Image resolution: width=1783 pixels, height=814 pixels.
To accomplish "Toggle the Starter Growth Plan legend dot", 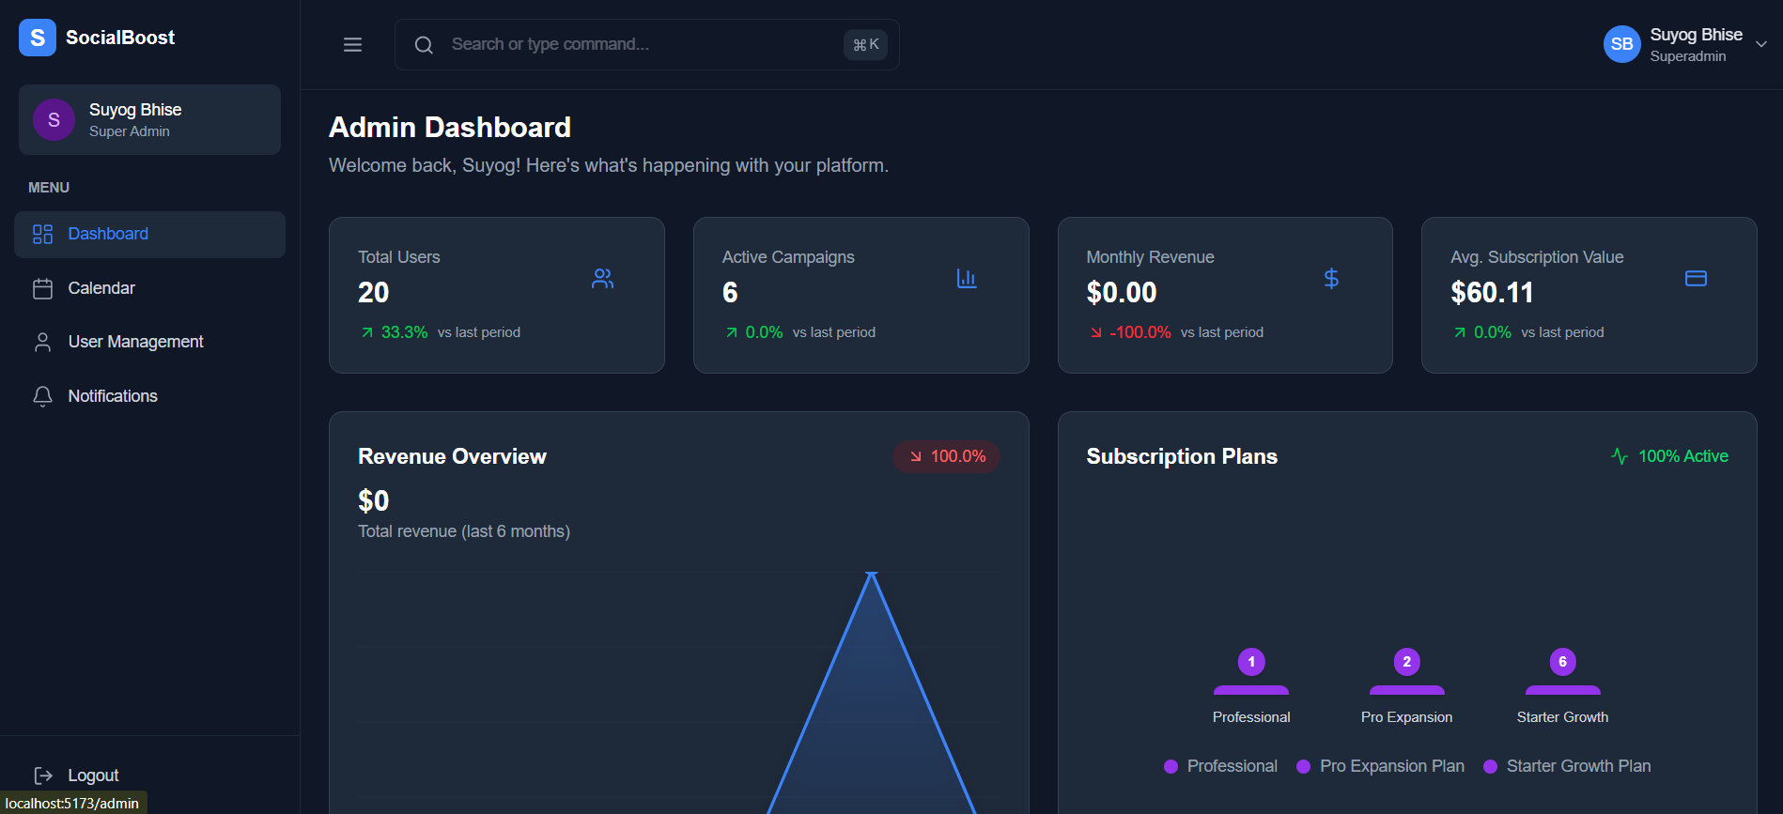I will coord(1492,767).
